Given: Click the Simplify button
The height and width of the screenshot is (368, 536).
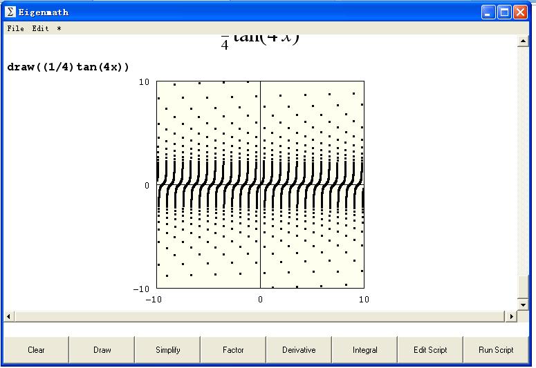Looking at the screenshot, I should [x=167, y=350].
